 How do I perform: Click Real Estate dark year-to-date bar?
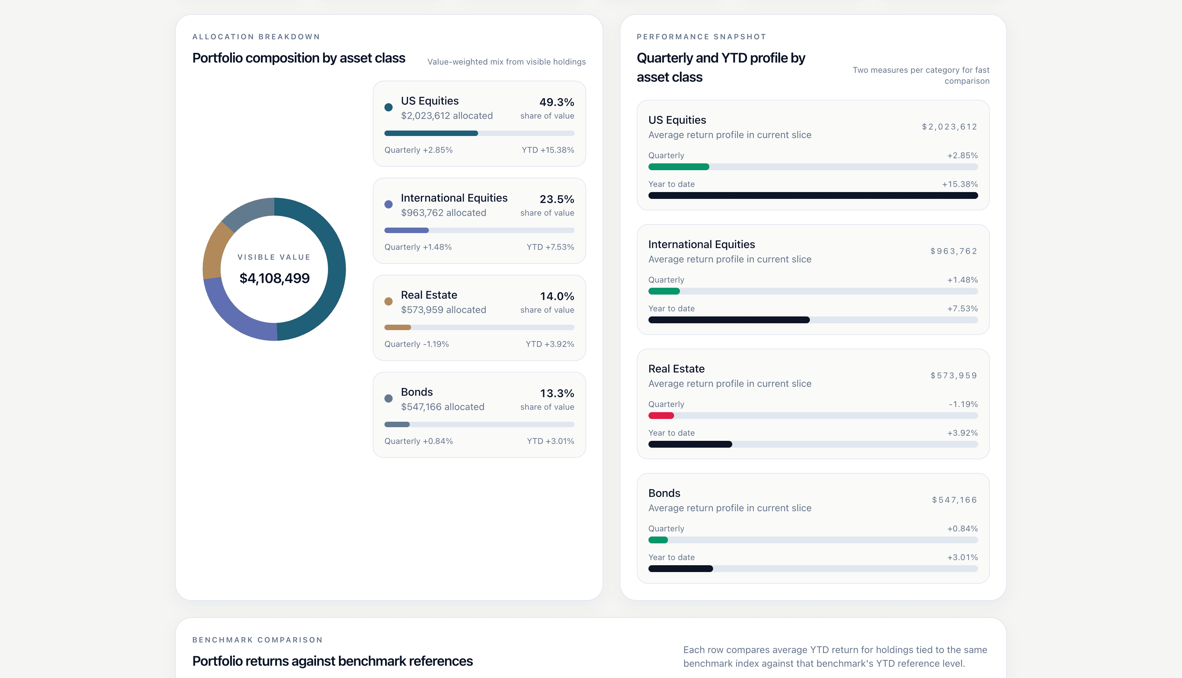(690, 444)
